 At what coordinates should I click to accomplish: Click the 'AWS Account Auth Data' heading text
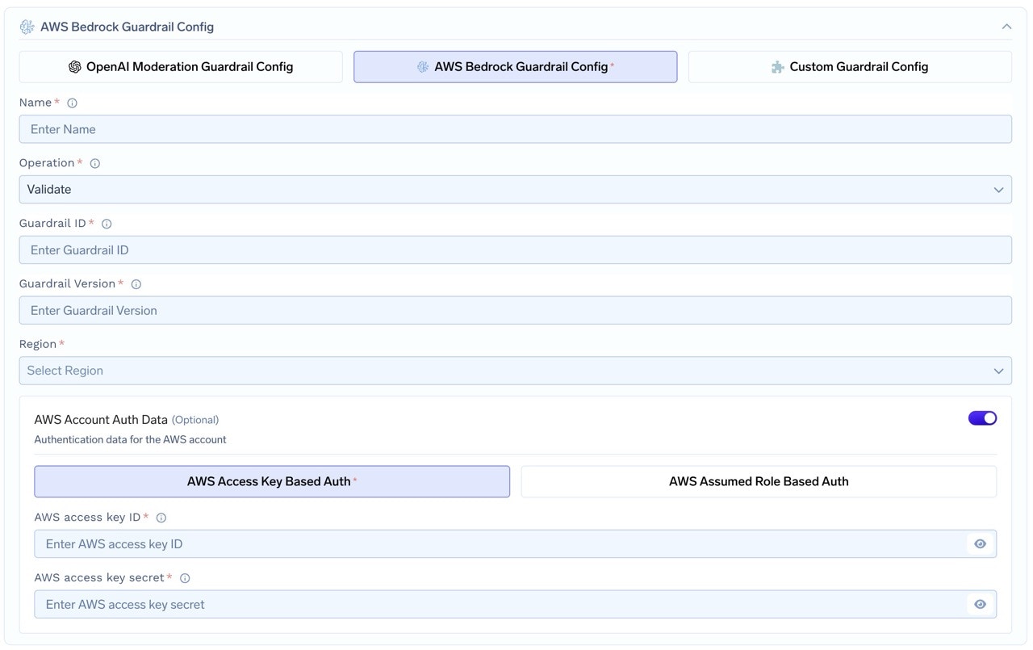point(101,420)
